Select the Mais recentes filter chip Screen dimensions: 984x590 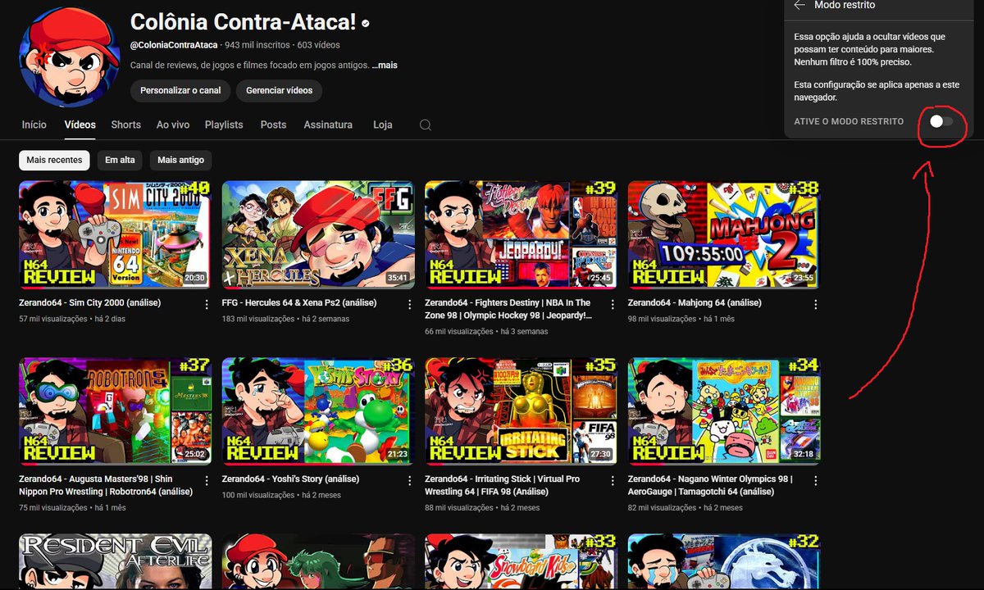click(x=54, y=160)
